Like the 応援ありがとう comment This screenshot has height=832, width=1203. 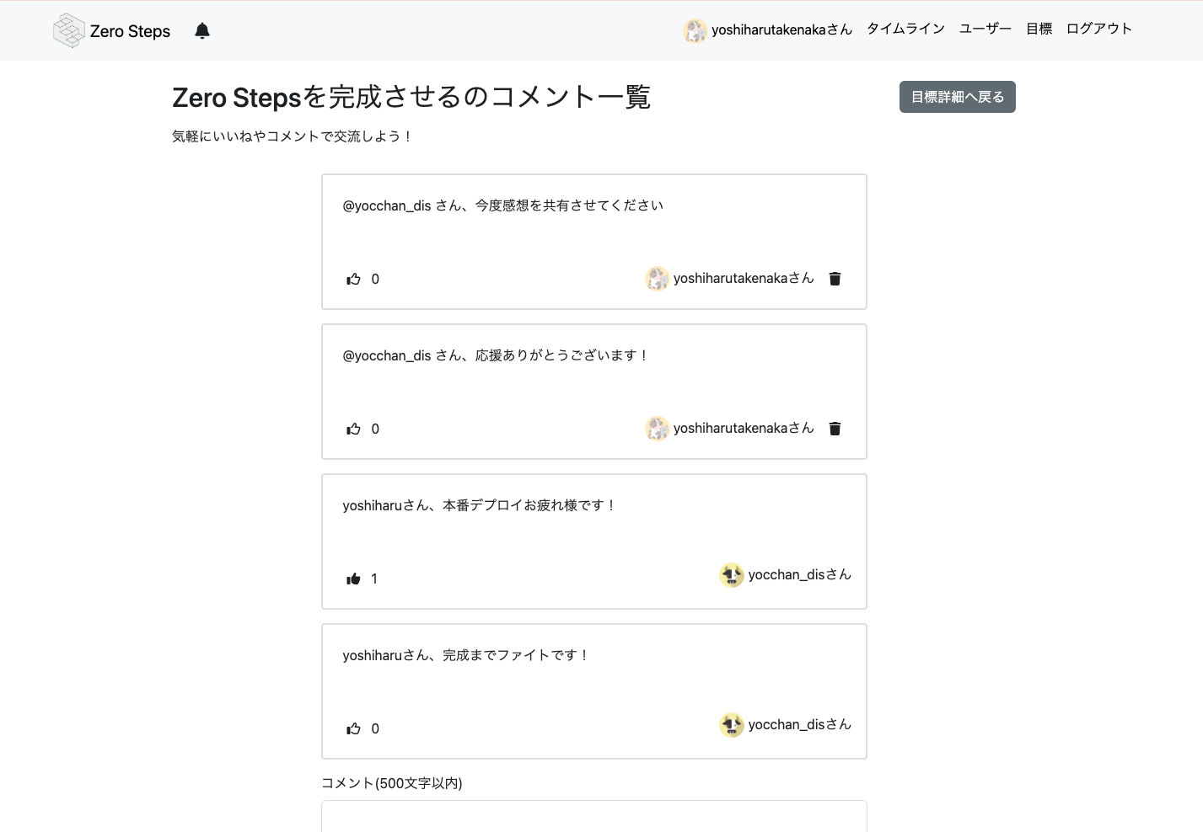pyautogui.click(x=353, y=429)
